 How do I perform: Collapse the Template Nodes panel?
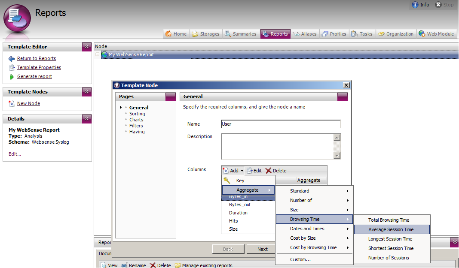coord(87,92)
